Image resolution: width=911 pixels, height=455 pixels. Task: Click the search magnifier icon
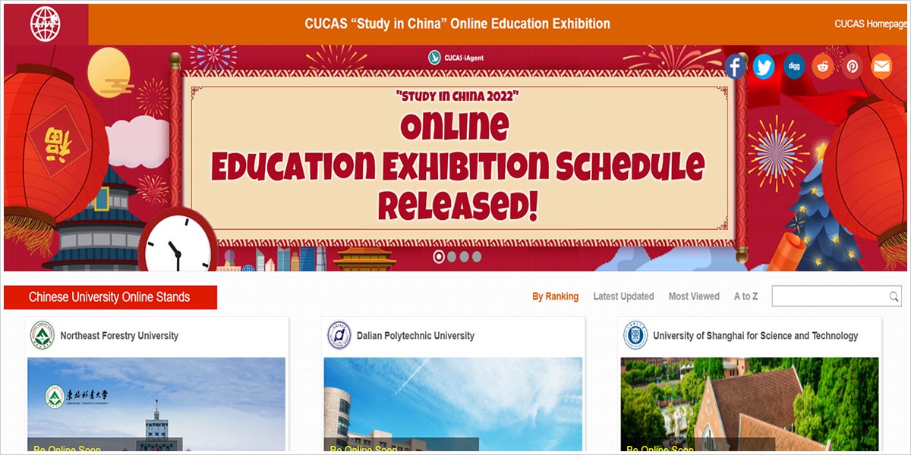894,297
